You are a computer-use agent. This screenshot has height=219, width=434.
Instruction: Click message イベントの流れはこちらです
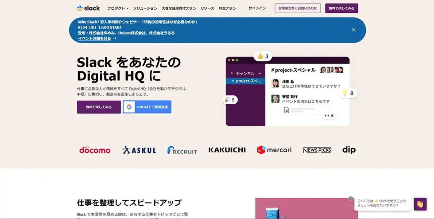306,102
